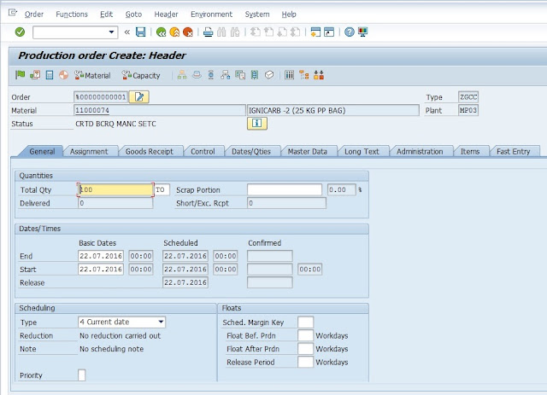Click the last orange toolbar icon

[319, 75]
